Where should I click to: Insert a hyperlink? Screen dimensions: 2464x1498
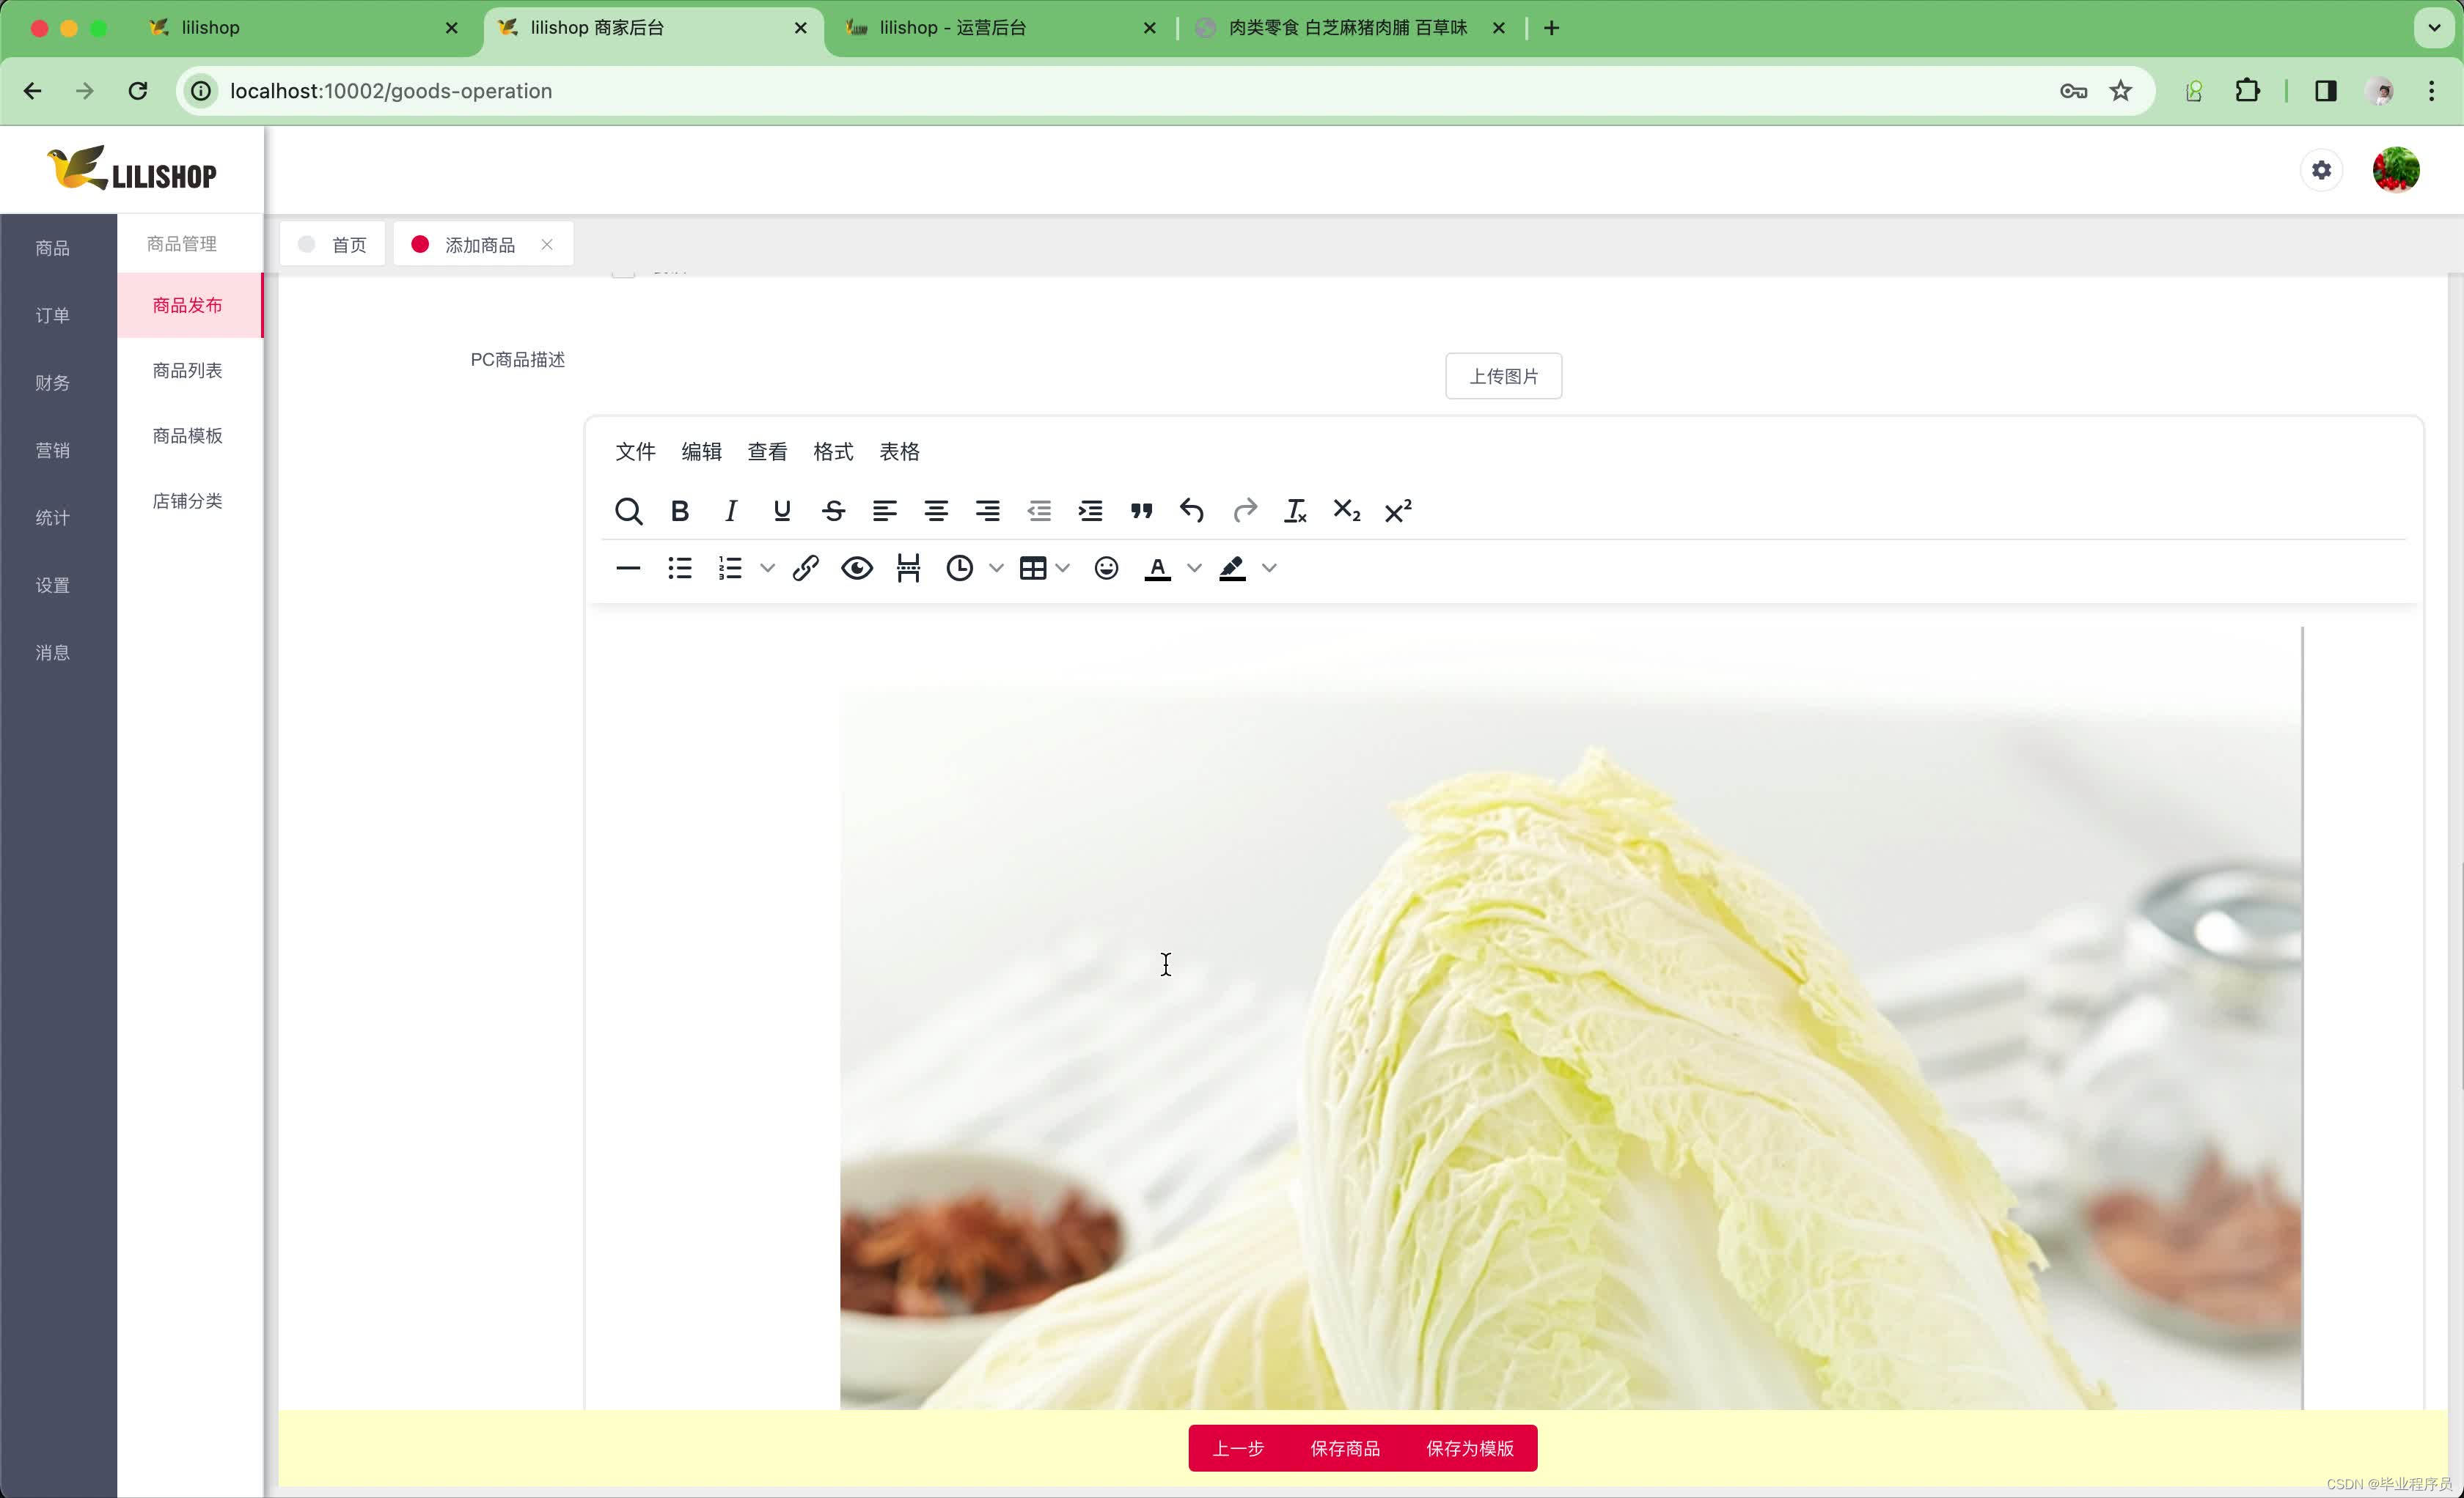[806, 568]
